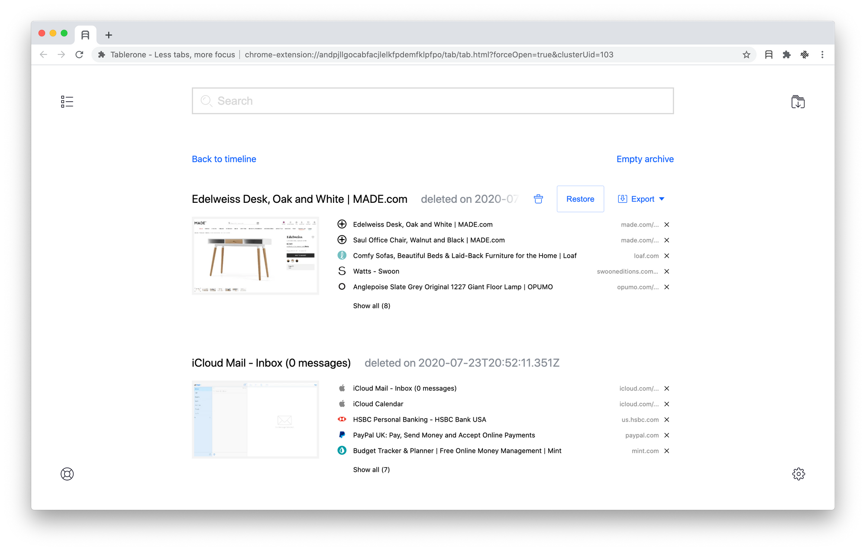Screen dimensions: 866x551
Task: Open Mint Budget Tracker & Planner link
Action: point(457,451)
